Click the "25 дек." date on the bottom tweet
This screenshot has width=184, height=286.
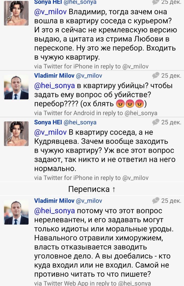tap(171, 200)
